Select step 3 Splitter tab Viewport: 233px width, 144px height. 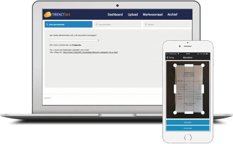coord(167,24)
